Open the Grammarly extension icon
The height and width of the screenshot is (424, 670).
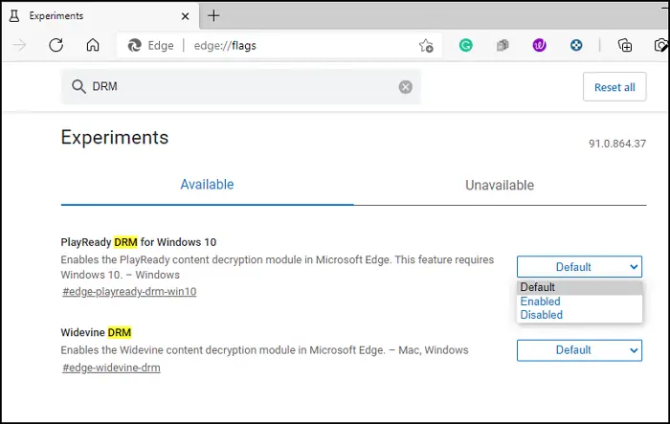[466, 45]
